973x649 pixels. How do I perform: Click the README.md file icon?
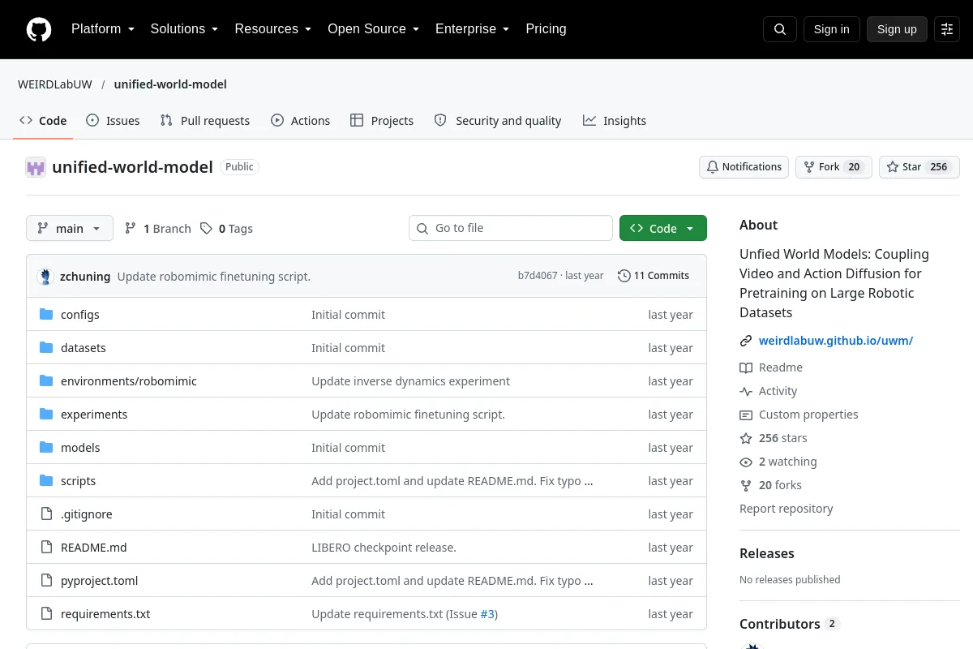point(46,548)
